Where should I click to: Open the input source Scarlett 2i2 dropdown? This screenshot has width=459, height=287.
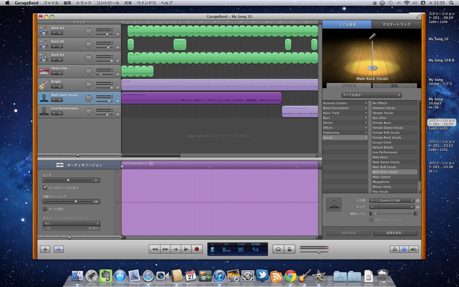(392, 201)
